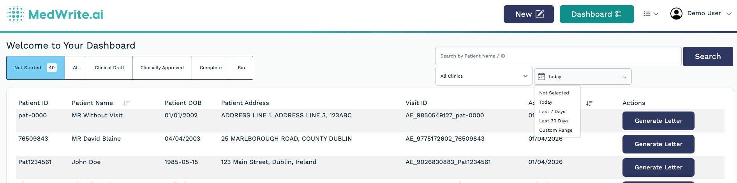Choose Last 7 Days from date options
The image size is (737, 183).
[x=552, y=112]
